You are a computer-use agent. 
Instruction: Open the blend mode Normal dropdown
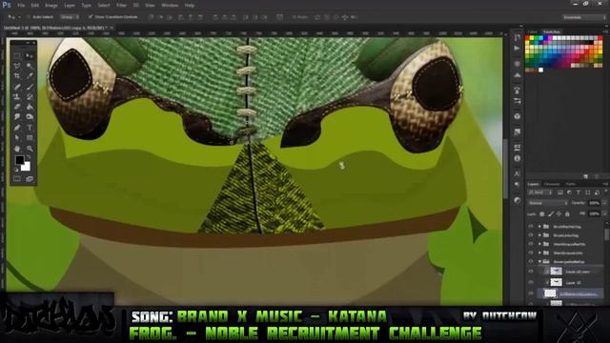(x=548, y=203)
